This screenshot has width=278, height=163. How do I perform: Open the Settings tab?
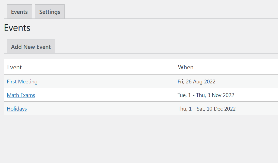click(x=50, y=11)
